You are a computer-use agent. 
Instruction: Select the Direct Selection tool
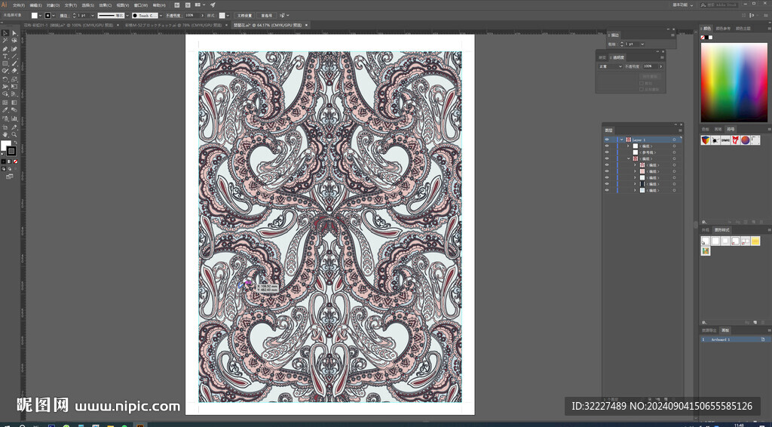[x=14, y=33]
